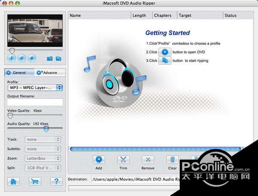The image size is (258, 196).
Task: Pause the video preview
Action: point(22,58)
